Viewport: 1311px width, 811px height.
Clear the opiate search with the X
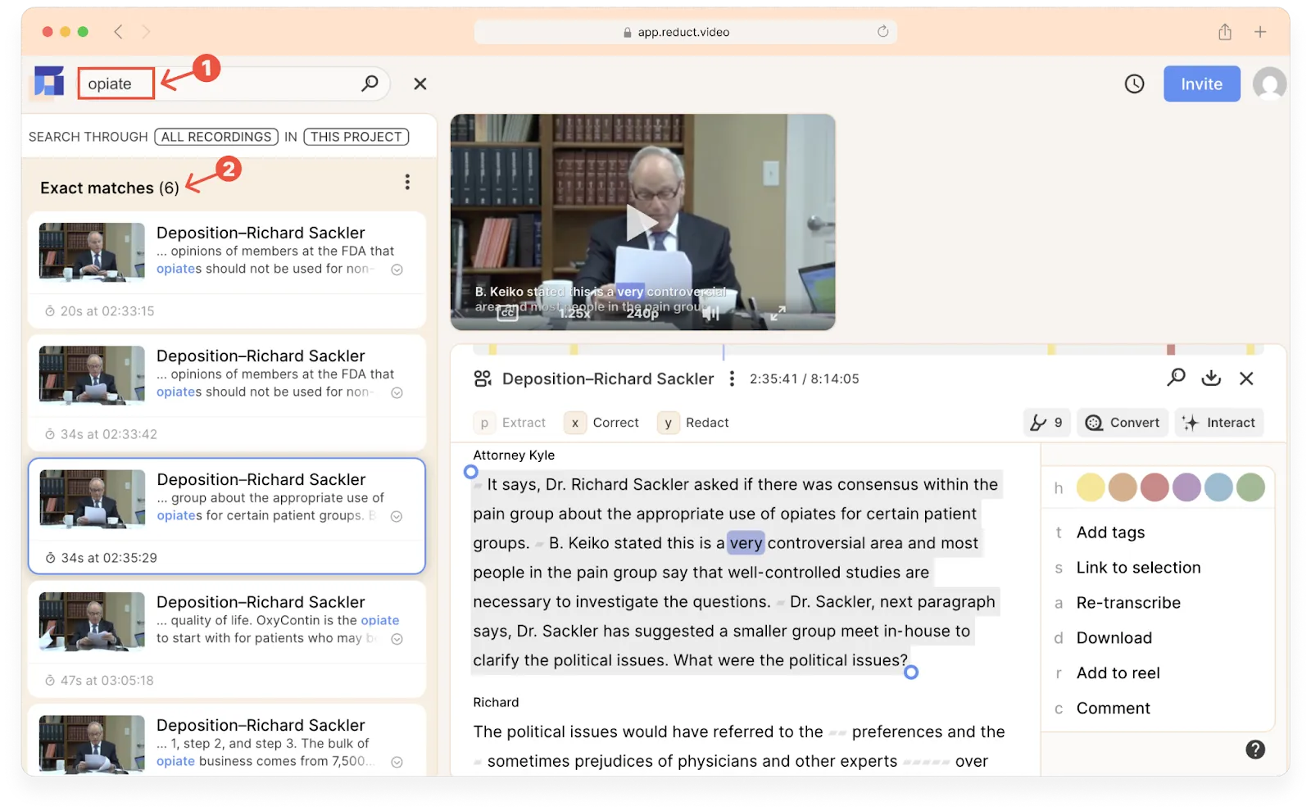coord(420,84)
